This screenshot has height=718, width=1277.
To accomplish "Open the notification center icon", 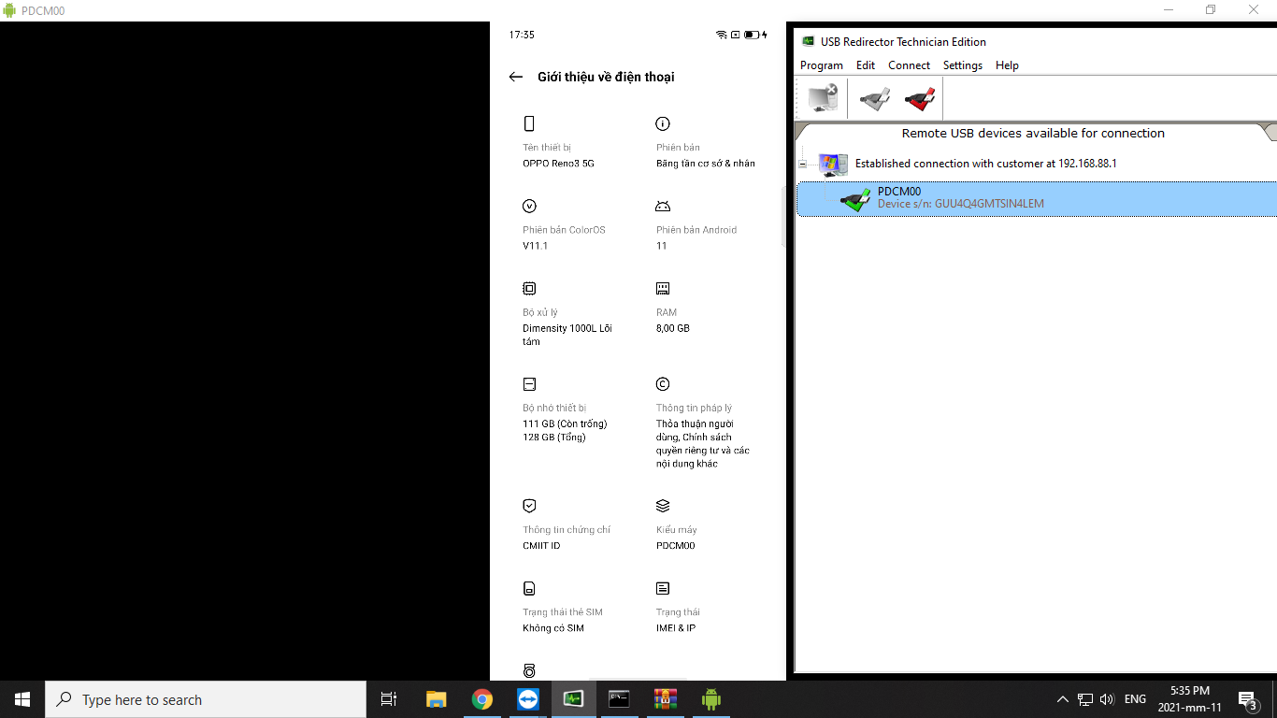I will pyautogui.click(x=1247, y=699).
